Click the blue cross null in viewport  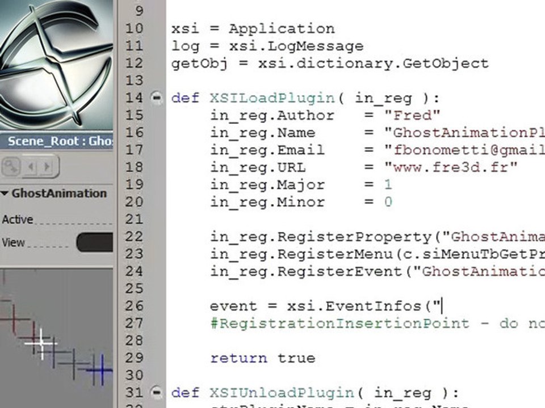pyautogui.click(x=101, y=370)
